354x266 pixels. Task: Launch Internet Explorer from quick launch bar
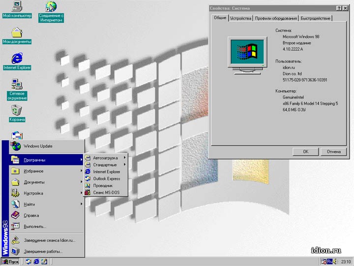(36, 262)
